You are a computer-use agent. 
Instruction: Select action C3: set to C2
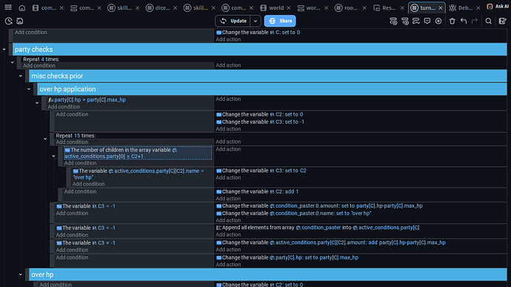(x=261, y=171)
